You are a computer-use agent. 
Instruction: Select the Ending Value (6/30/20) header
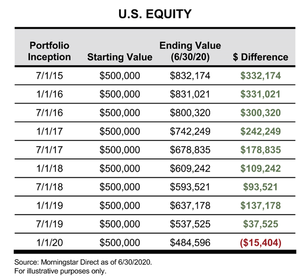click(190, 51)
